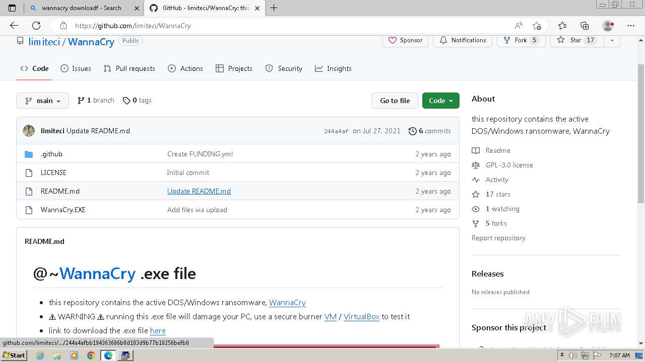
Task: Click the volume icon in system tray
Action: (573, 355)
